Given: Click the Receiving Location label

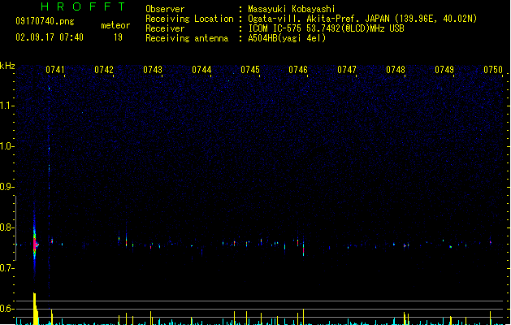Looking at the screenshot, I should click(x=189, y=19).
